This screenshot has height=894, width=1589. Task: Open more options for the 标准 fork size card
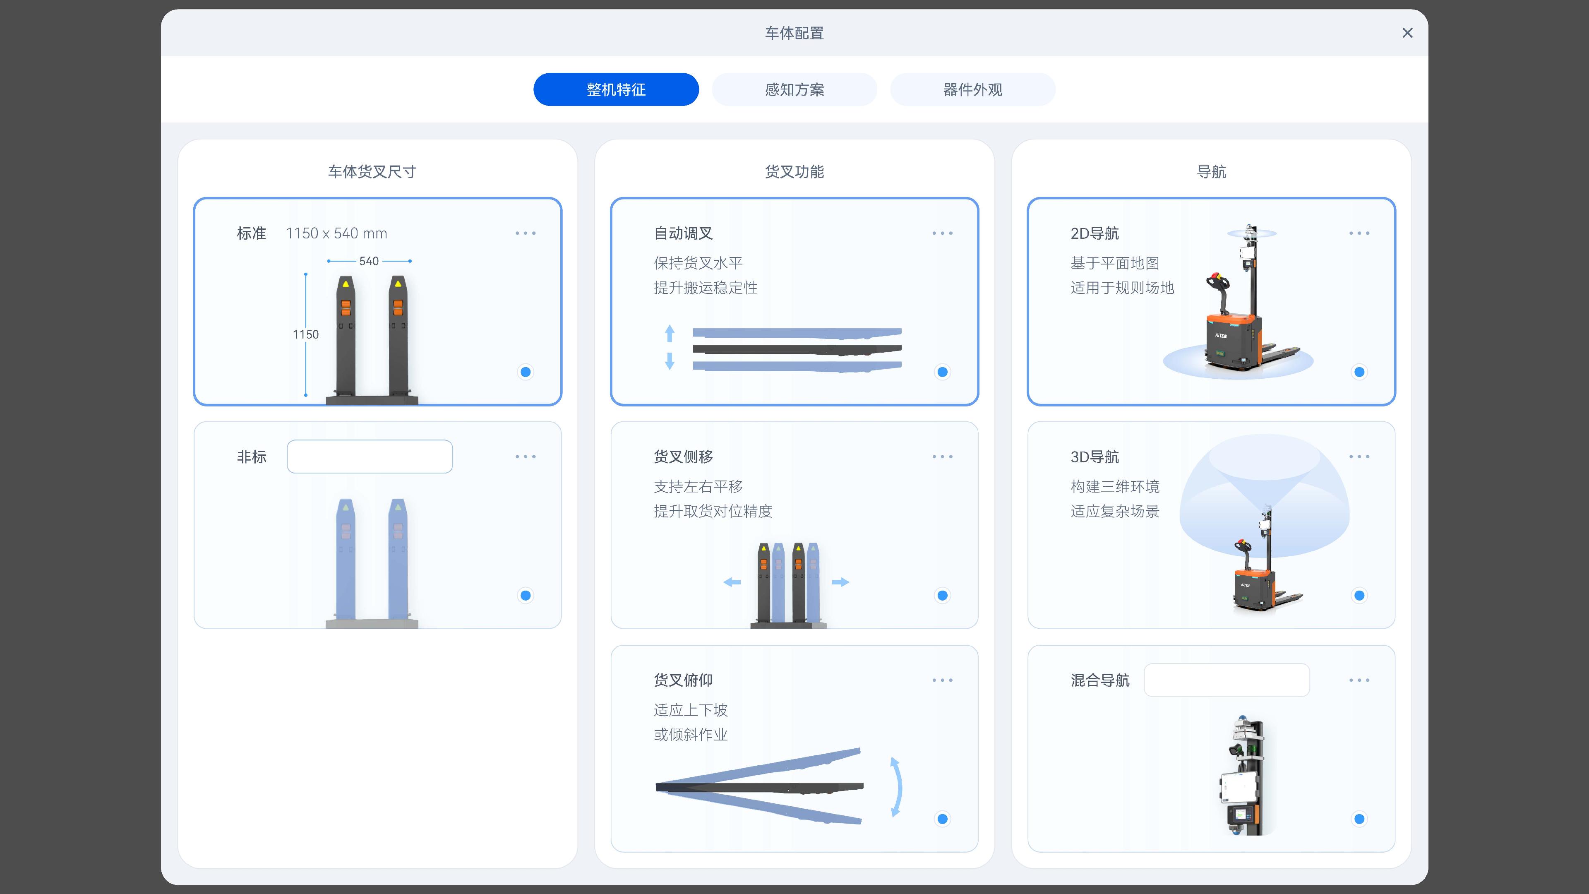point(525,233)
